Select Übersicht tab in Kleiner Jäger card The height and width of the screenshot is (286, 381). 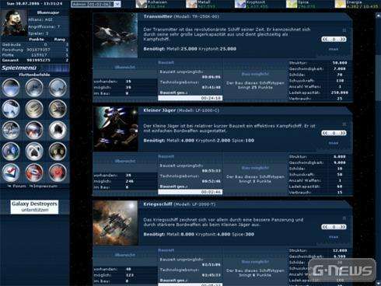point(124,161)
